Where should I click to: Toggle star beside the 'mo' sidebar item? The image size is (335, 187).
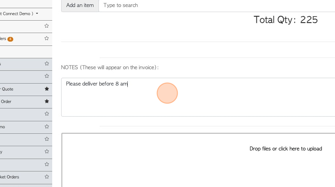point(47,126)
